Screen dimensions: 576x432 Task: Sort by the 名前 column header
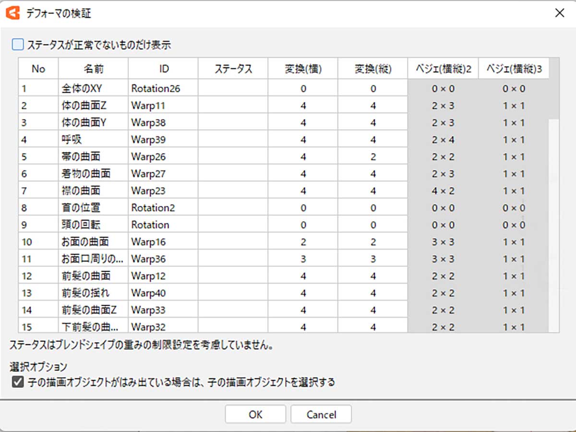tap(93, 69)
